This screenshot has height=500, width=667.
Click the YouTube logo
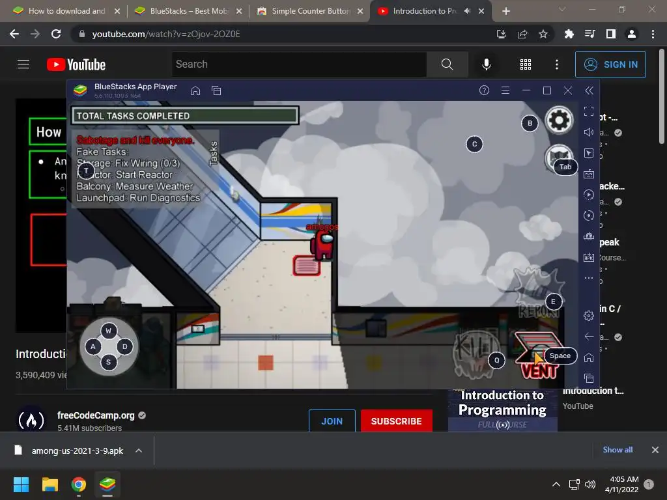[76, 64]
